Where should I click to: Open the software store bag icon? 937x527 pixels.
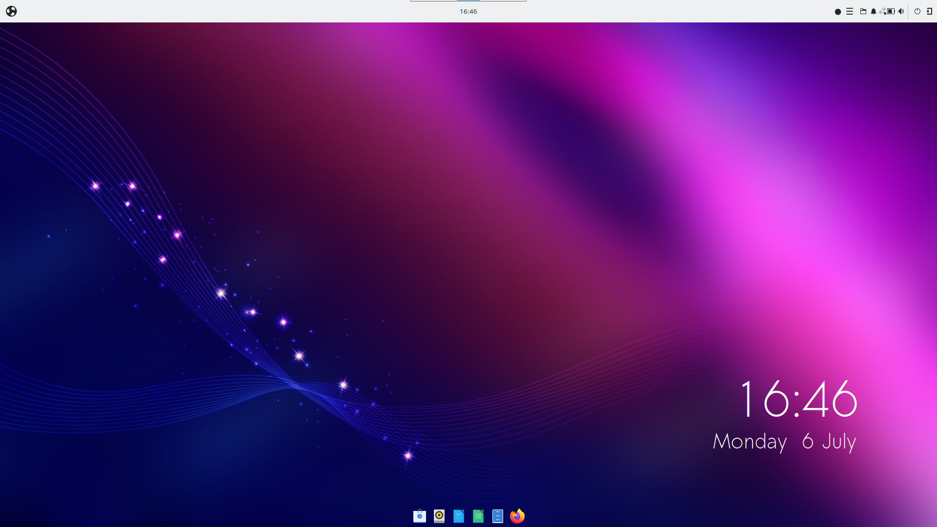419,516
